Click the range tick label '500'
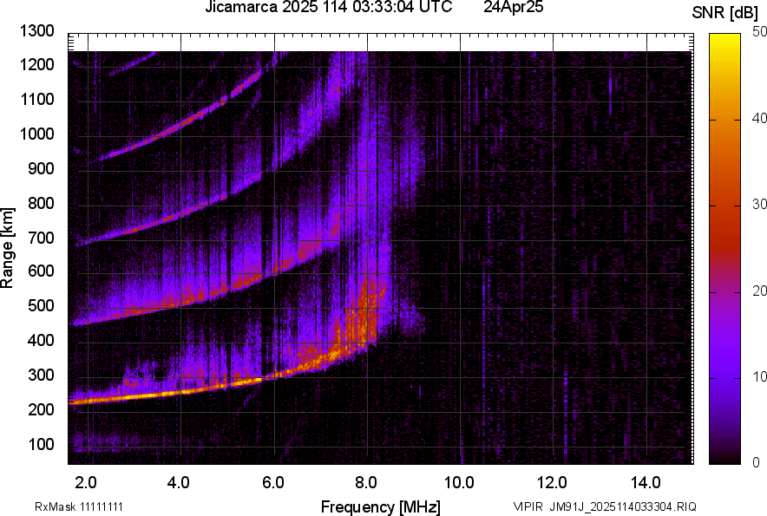Viewport: 767px width, 516px height. 41,305
